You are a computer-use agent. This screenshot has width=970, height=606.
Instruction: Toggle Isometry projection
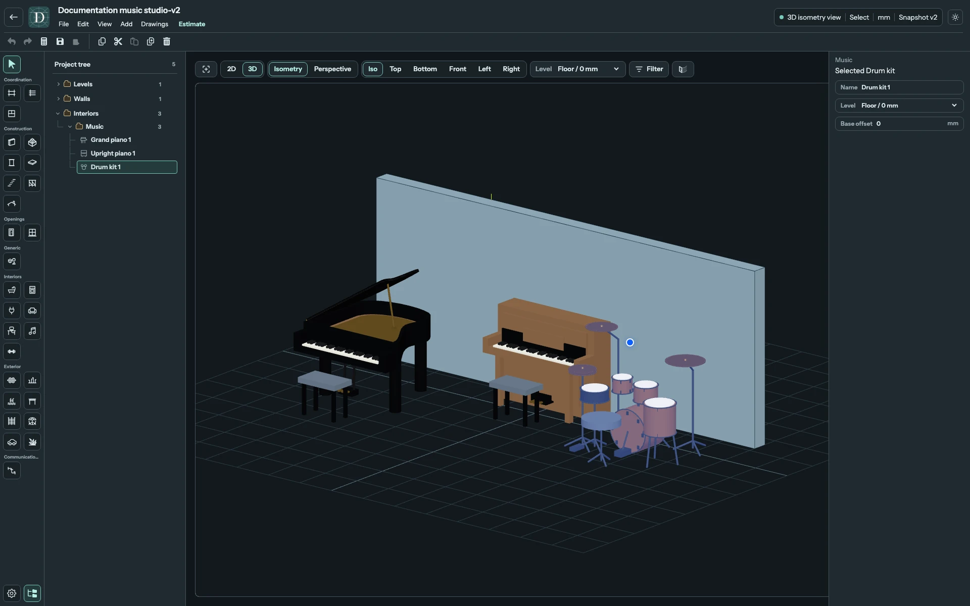288,69
